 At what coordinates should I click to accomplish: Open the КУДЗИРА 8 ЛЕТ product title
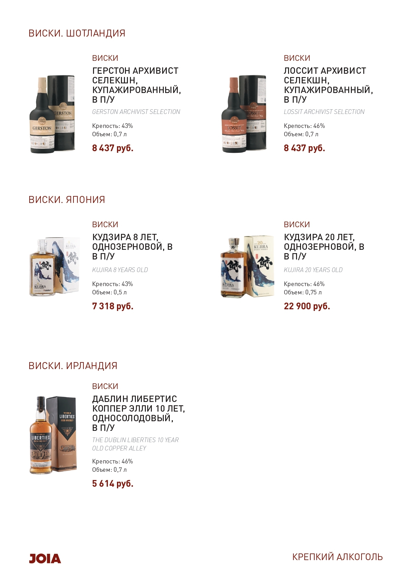[132, 247]
